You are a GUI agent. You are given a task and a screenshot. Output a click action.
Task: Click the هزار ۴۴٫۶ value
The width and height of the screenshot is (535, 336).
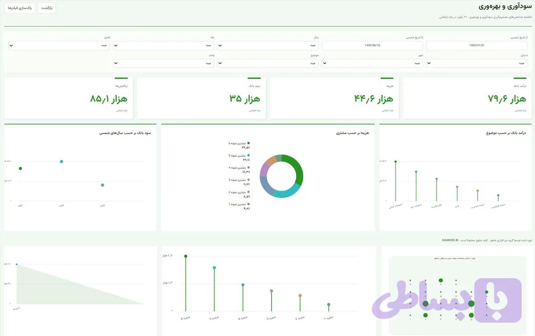coord(374,99)
